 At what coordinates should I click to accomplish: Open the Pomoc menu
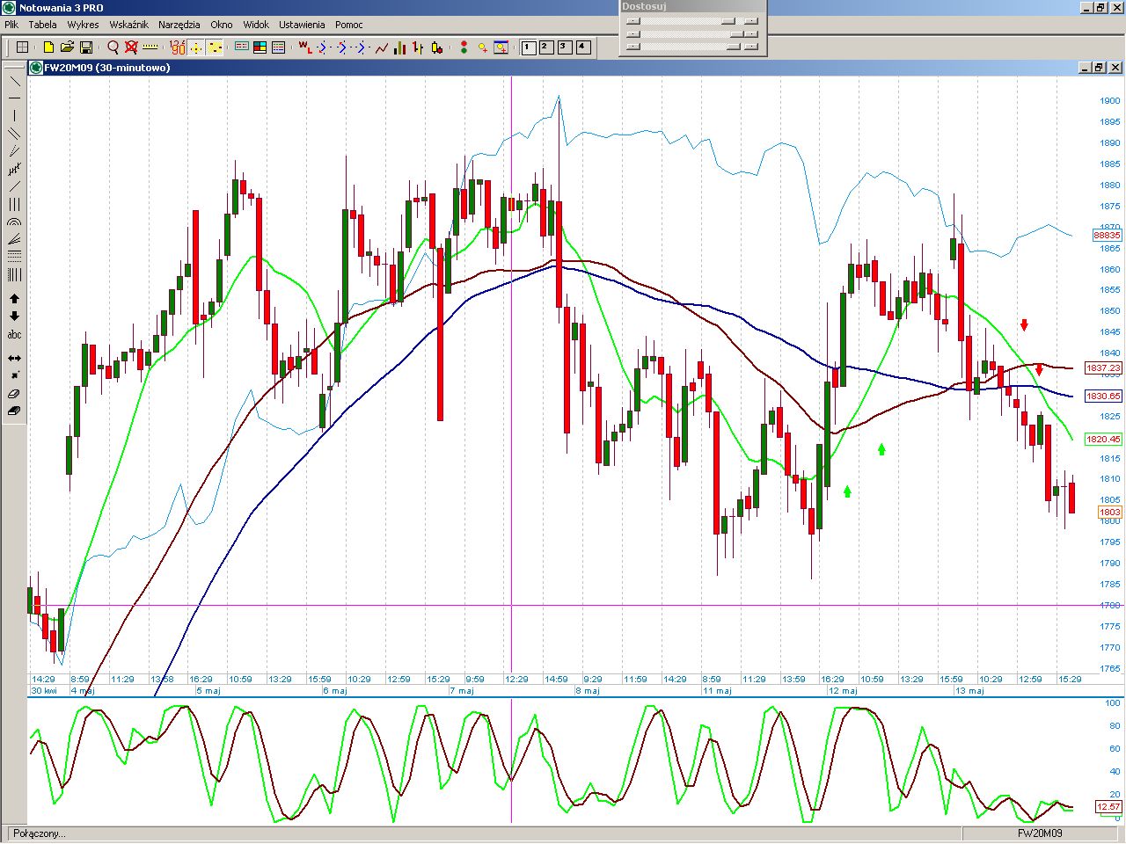tap(349, 25)
